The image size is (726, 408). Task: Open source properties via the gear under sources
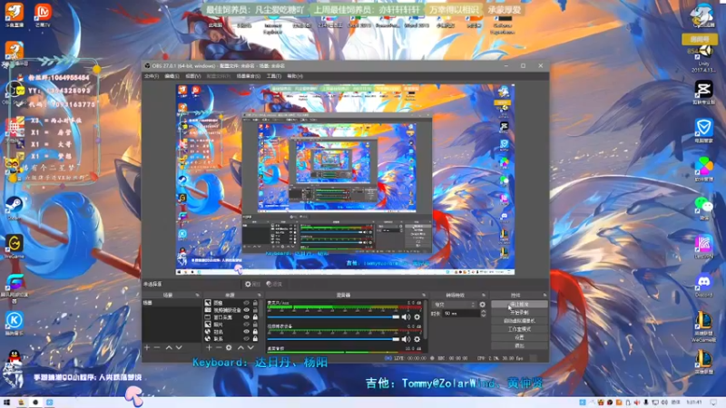point(229,347)
